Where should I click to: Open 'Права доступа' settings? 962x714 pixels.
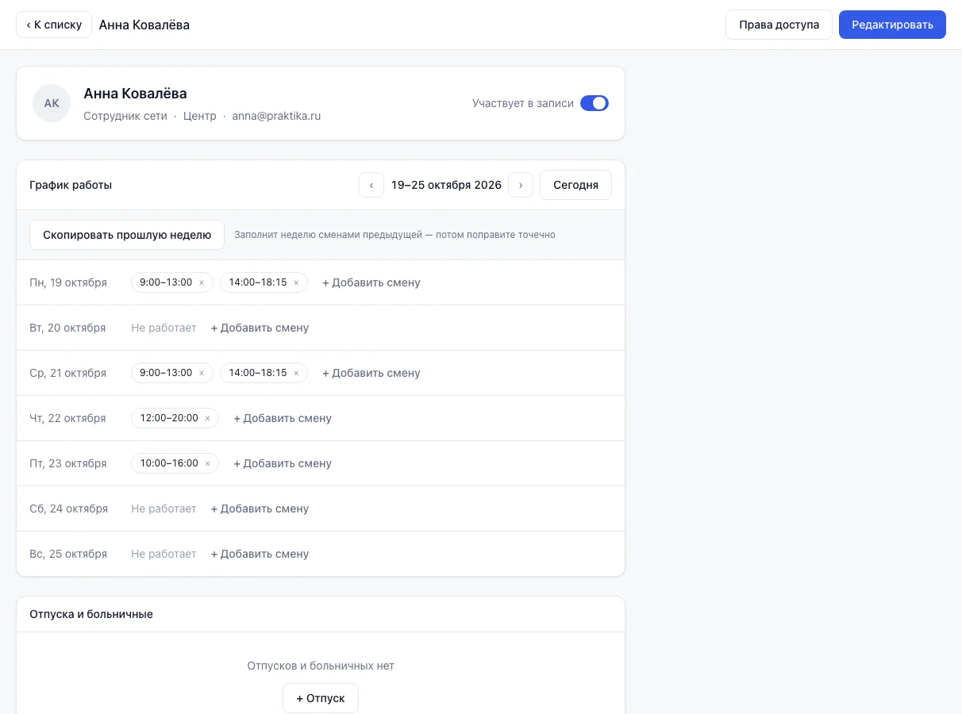pyautogui.click(x=779, y=25)
